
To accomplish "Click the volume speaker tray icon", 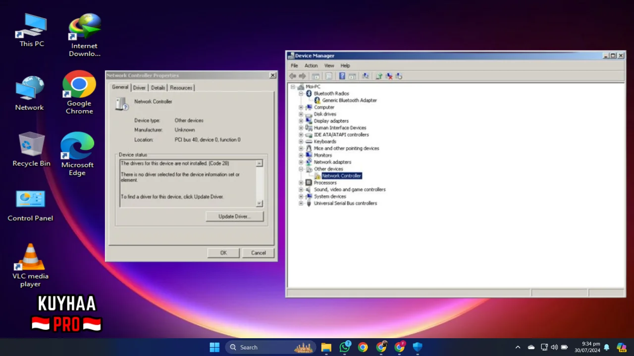I will click(554, 347).
